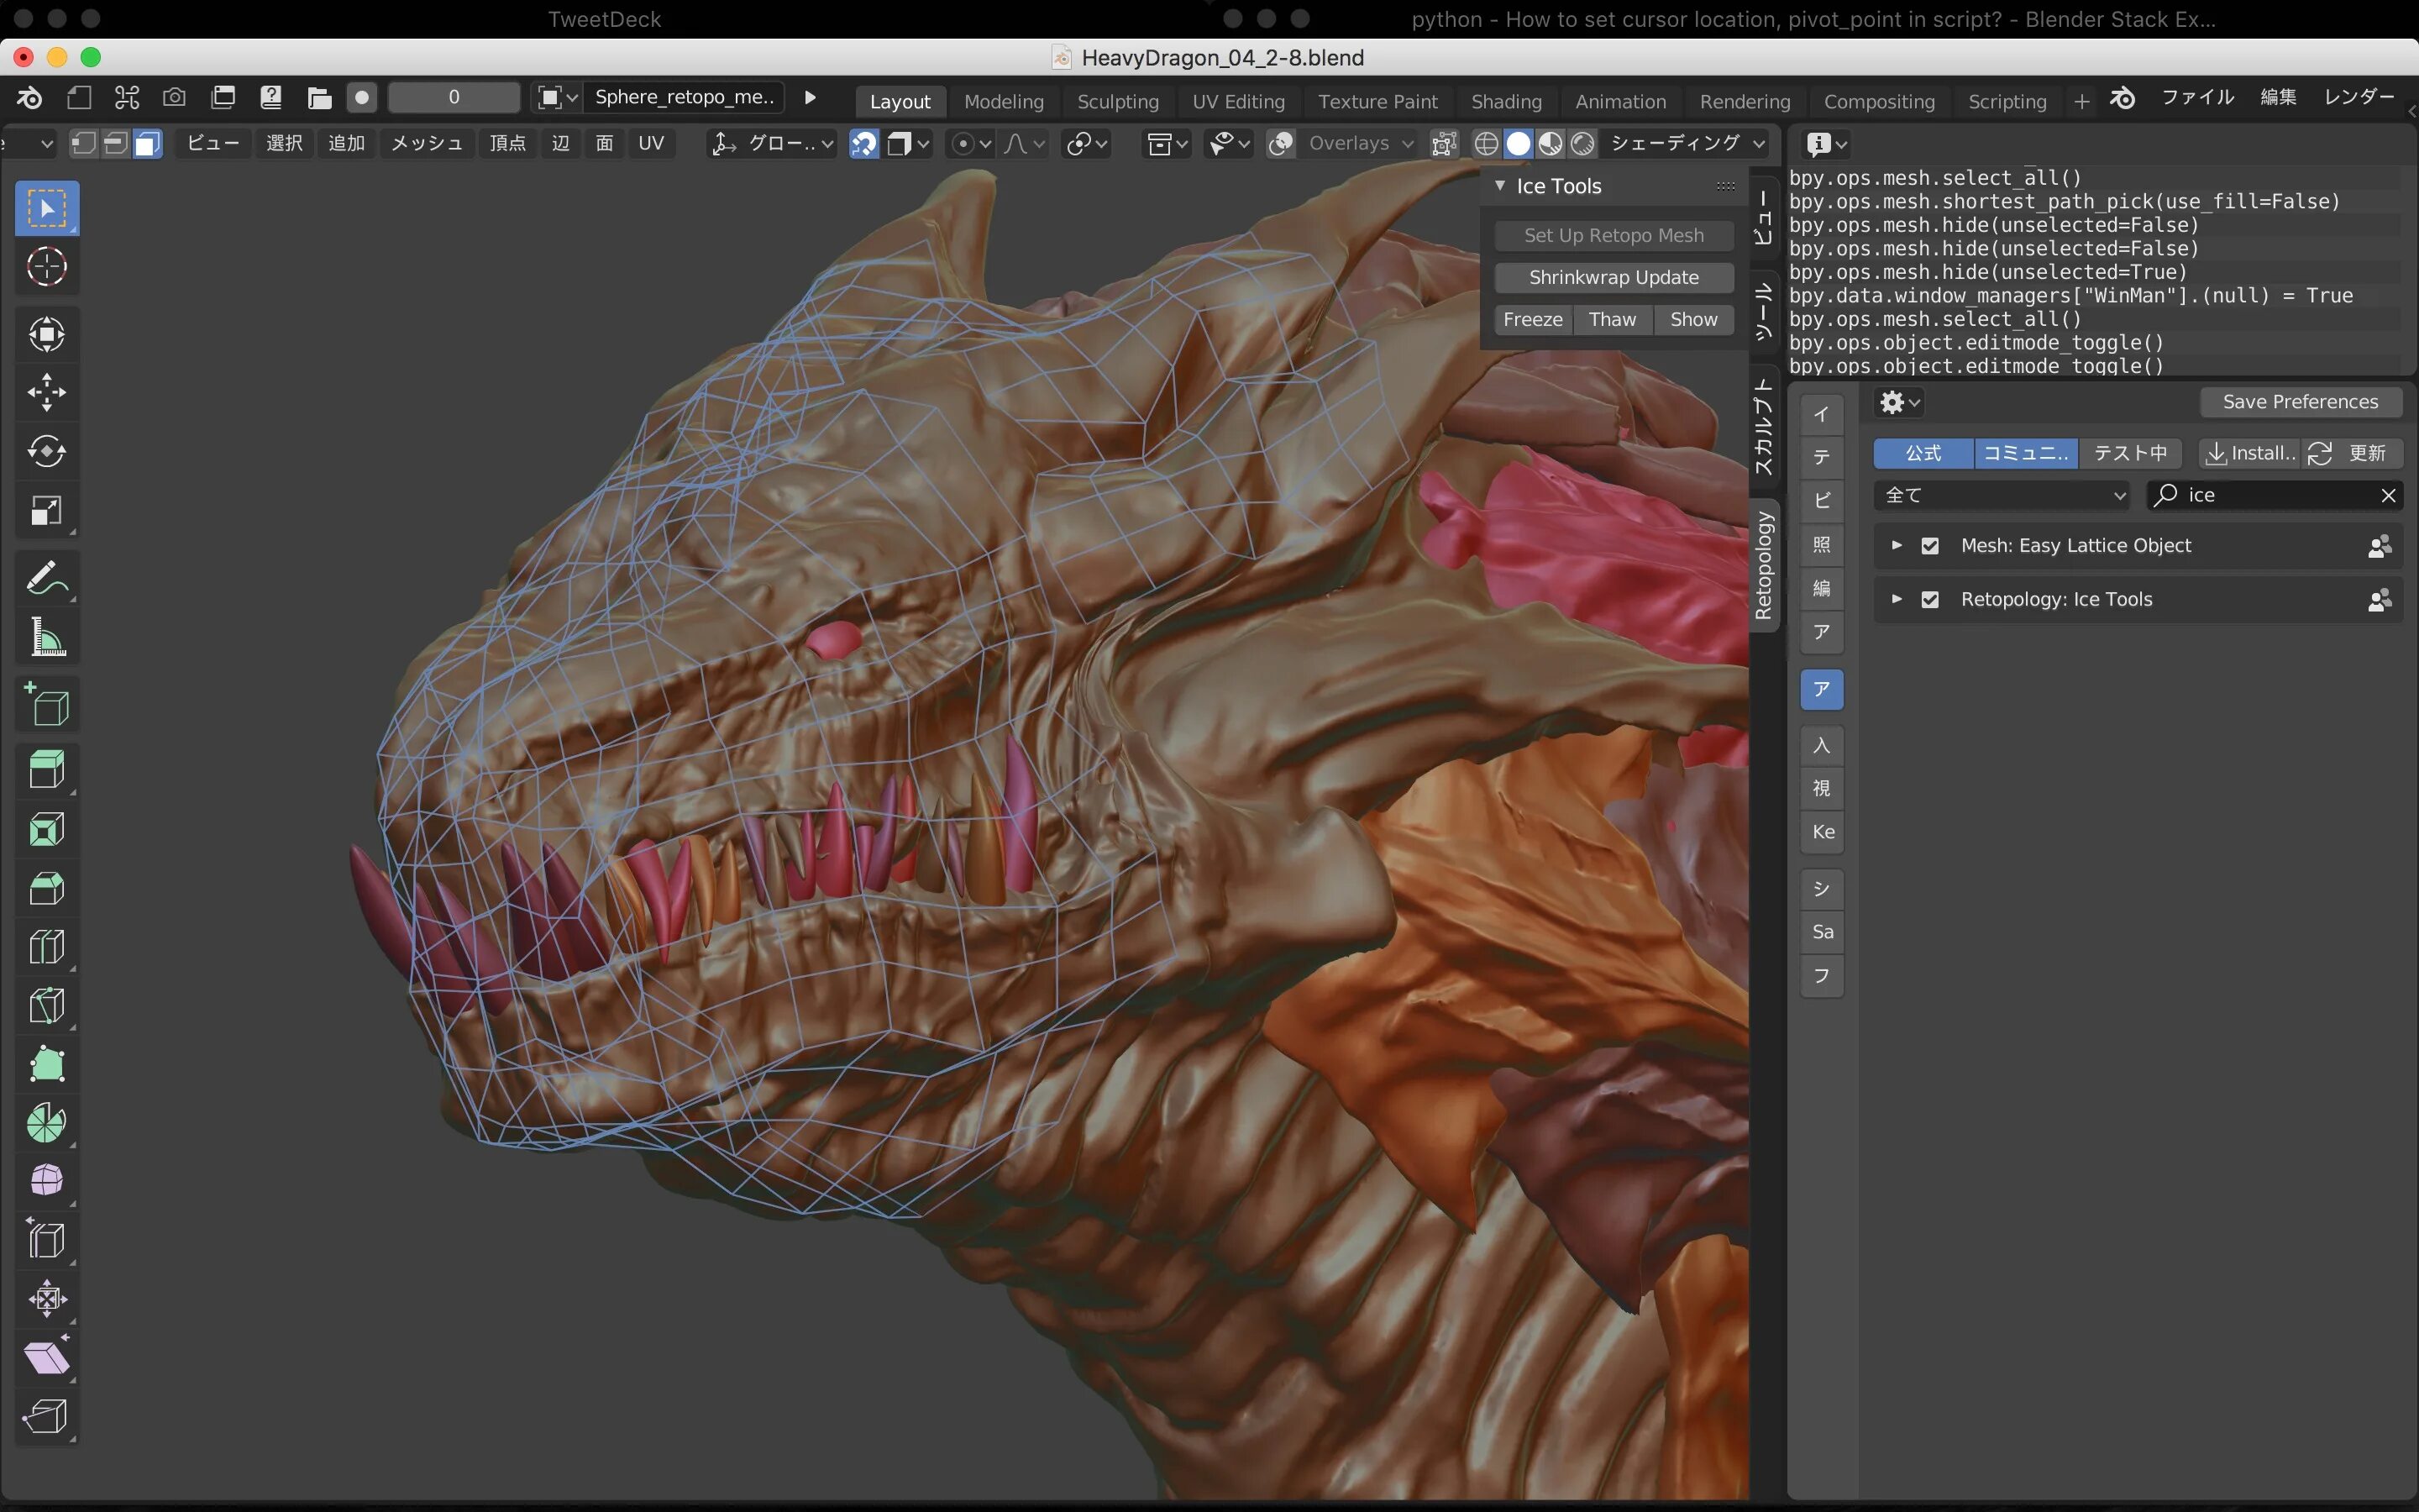Select the Cursor tool in toolbar
This screenshot has height=1512, width=2419.
tap(46, 267)
